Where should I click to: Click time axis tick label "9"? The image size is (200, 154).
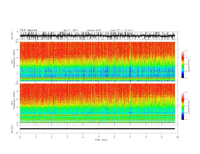162,137
